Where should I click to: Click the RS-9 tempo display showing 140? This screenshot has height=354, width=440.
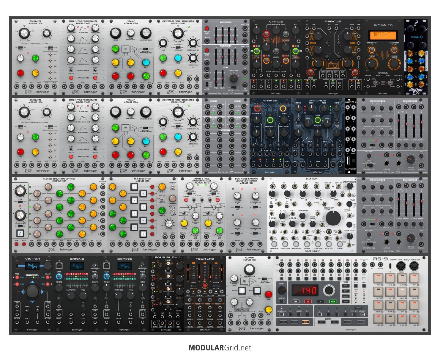point(305,290)
